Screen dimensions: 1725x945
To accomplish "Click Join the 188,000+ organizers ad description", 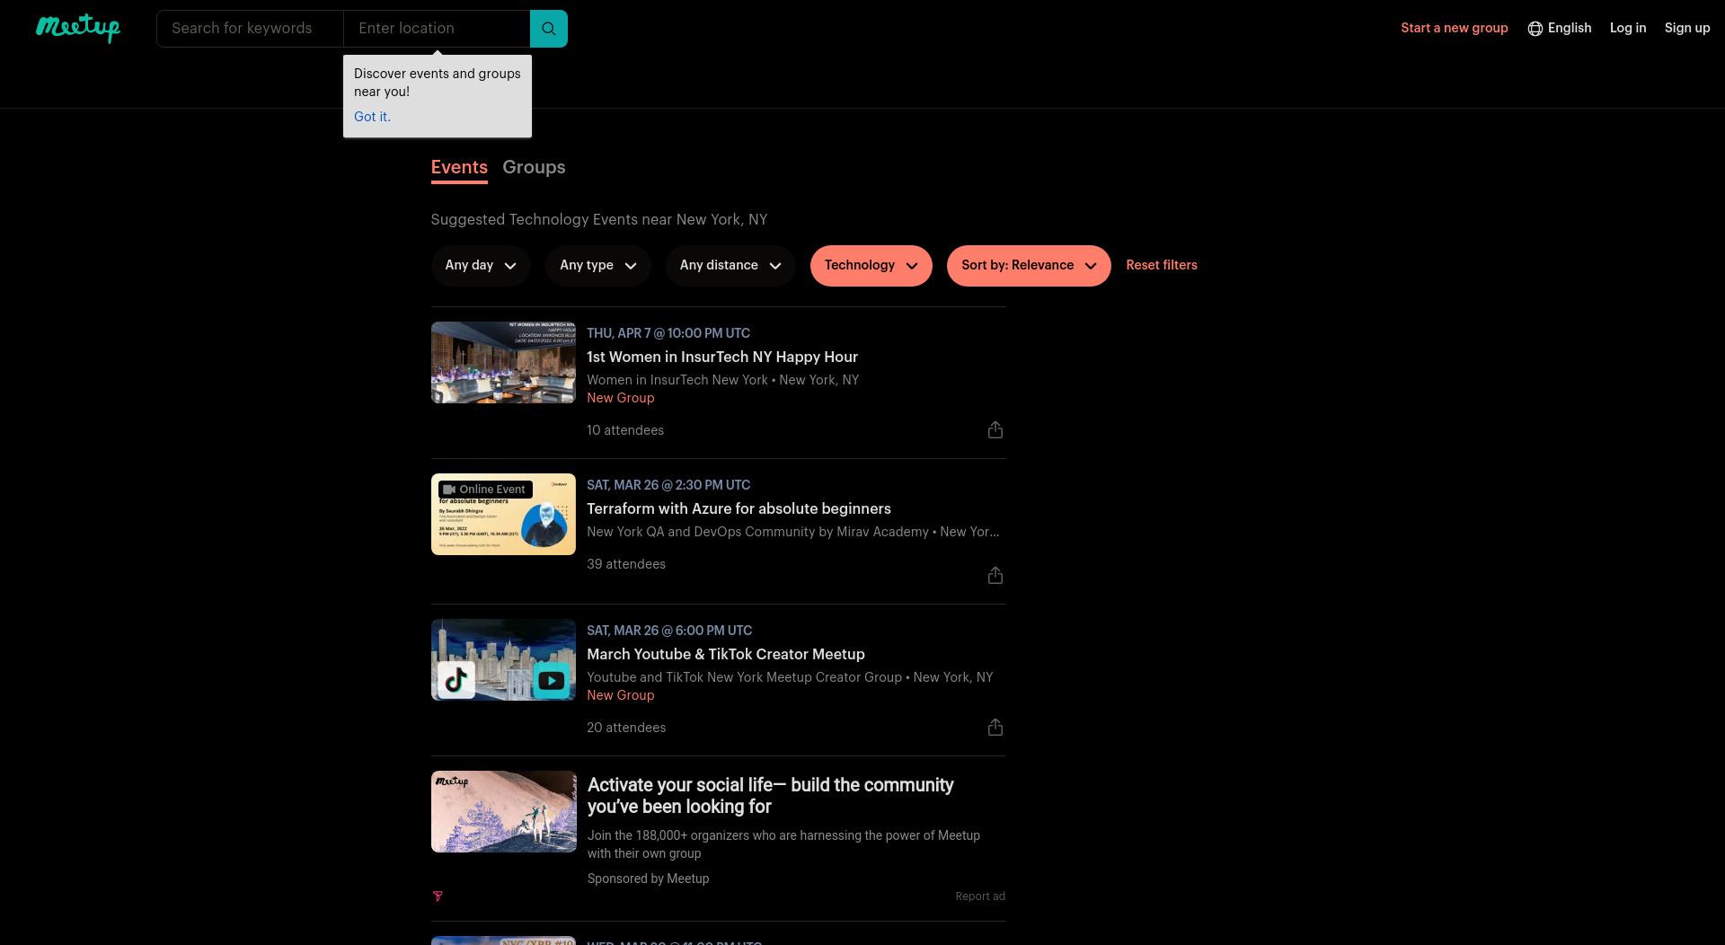I will click(x=783, y=844).
